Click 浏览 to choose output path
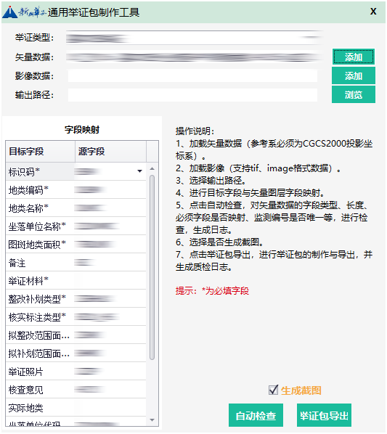 [354, 94]
